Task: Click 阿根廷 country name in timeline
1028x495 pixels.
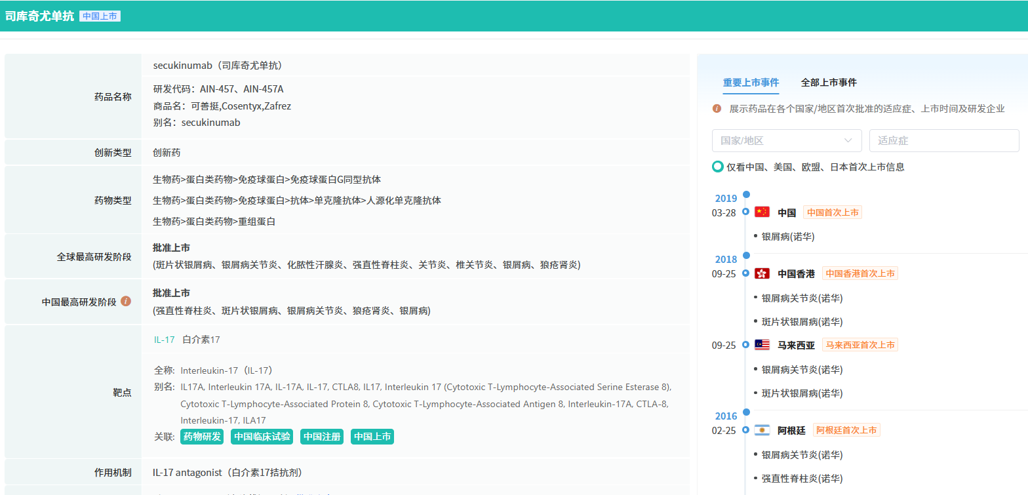Action: (x=791, y=431)
